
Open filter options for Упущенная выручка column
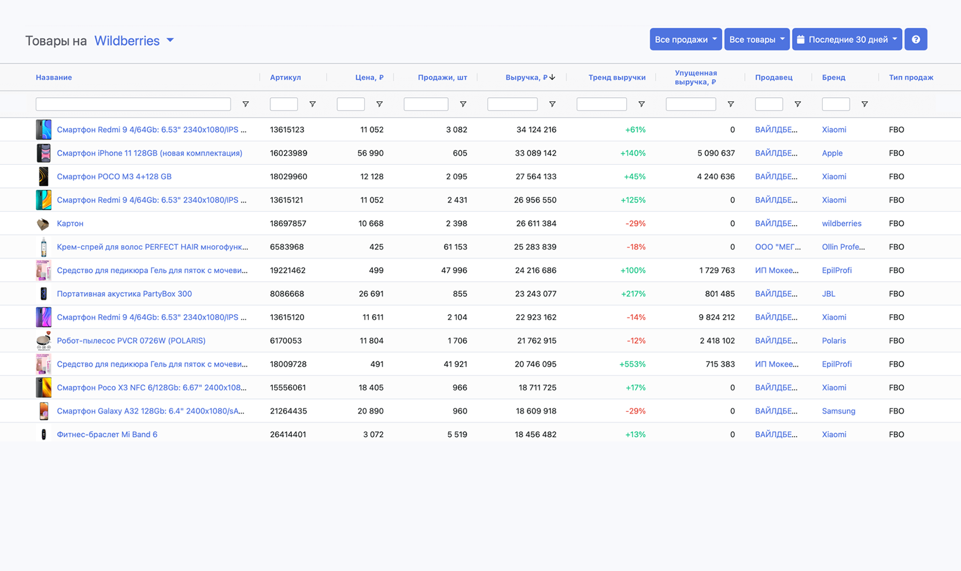731,104
